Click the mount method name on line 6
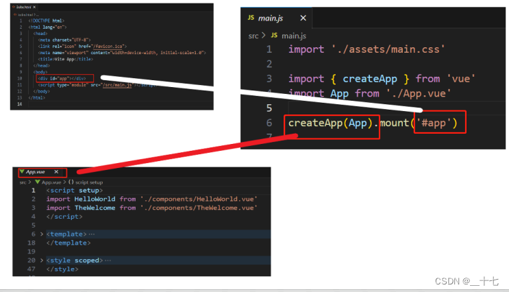This screenshot has height=292, width=509. coord(395,123)
